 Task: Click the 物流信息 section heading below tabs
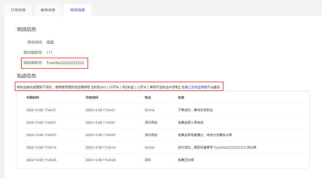coord(27,29)
